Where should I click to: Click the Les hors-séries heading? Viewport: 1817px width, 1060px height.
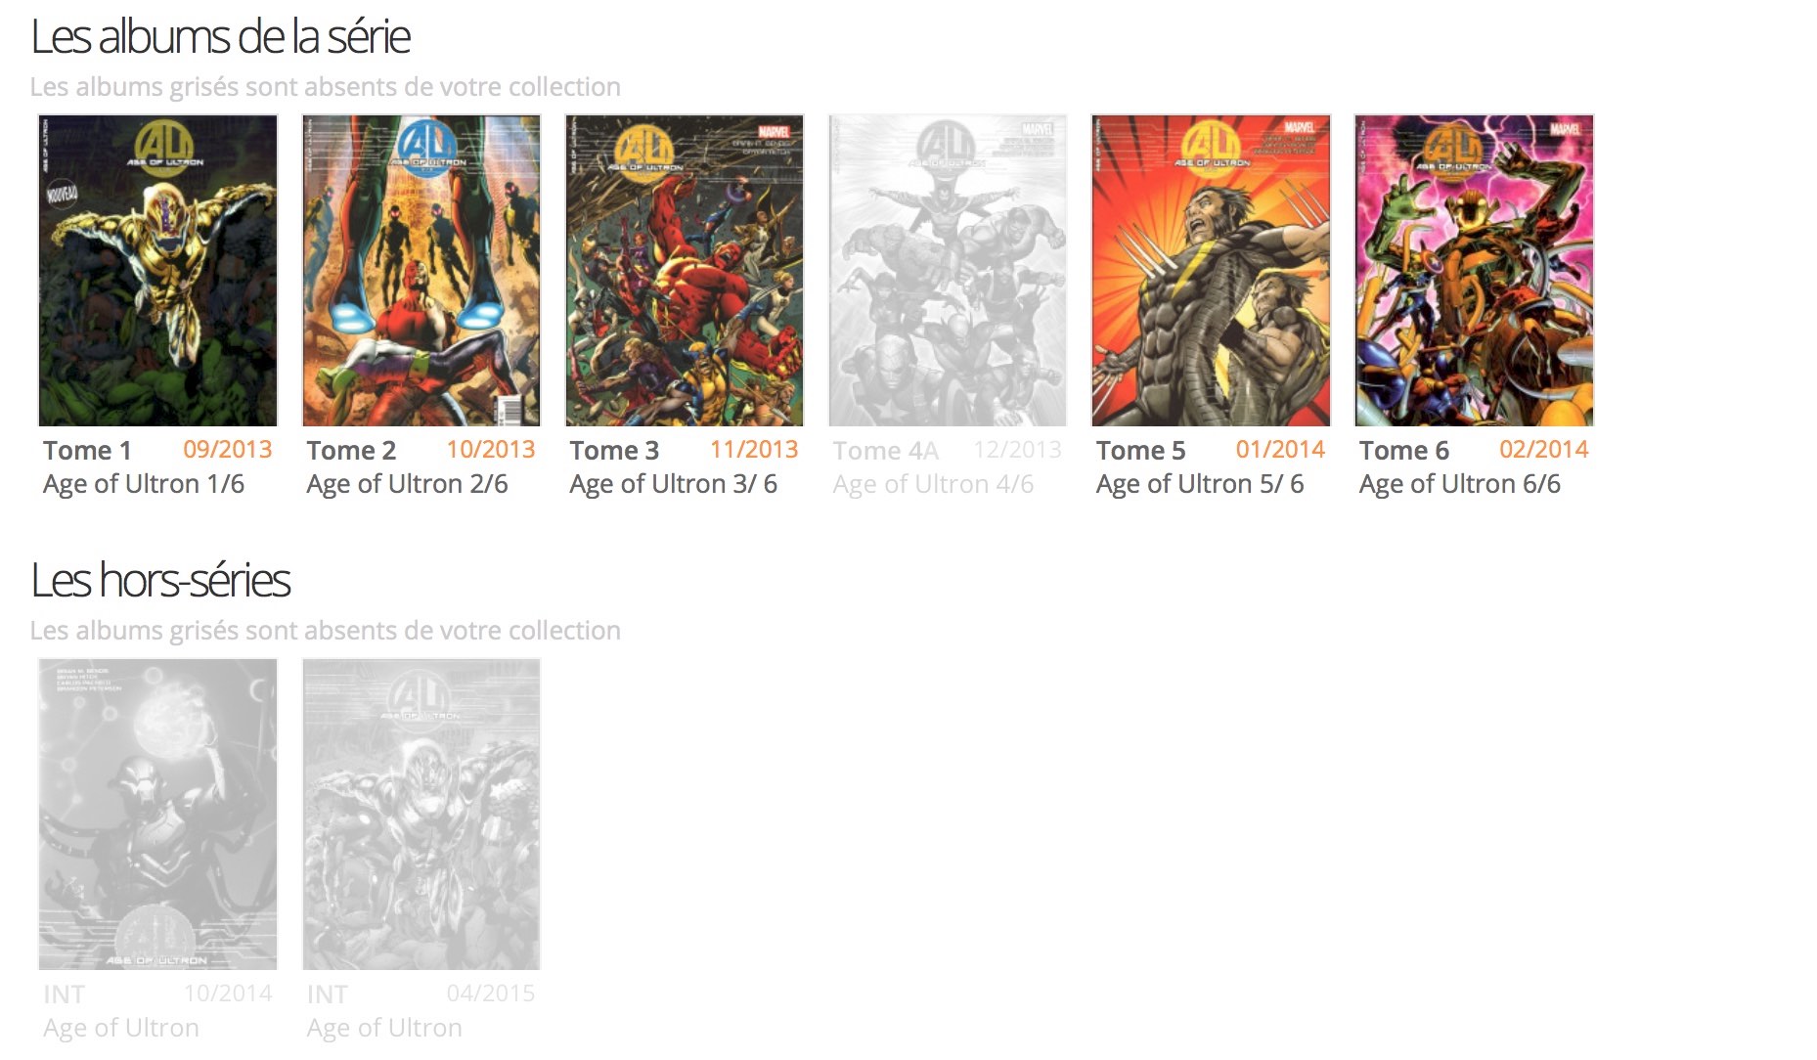coord(160,580)
